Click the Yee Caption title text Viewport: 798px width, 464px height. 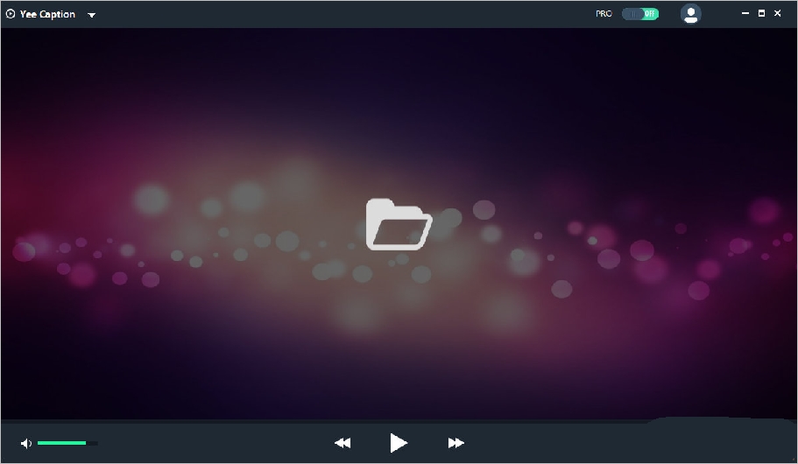(47, 14)
